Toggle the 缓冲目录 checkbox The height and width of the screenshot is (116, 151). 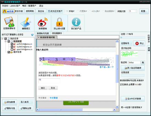(x=9, y=52)
